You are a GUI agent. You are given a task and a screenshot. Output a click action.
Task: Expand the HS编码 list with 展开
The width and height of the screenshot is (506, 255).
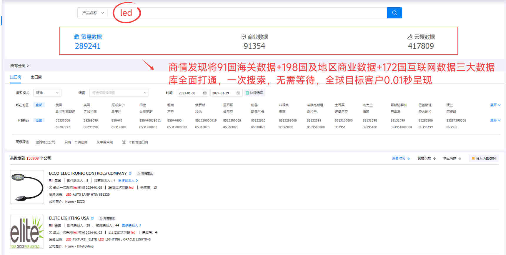[x=495, y=120]
